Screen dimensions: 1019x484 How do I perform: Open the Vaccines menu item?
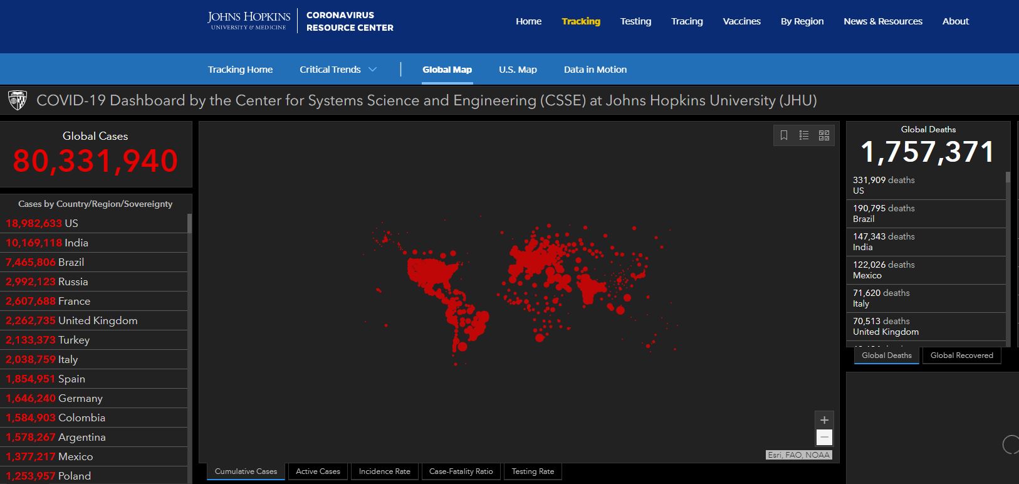point(741,21)
